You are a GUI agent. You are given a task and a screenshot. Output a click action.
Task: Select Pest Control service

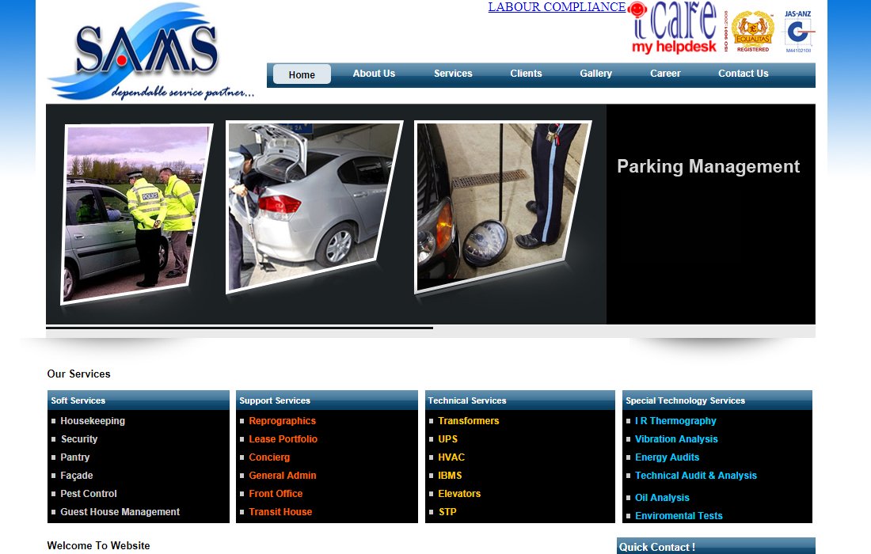point(89,494)
